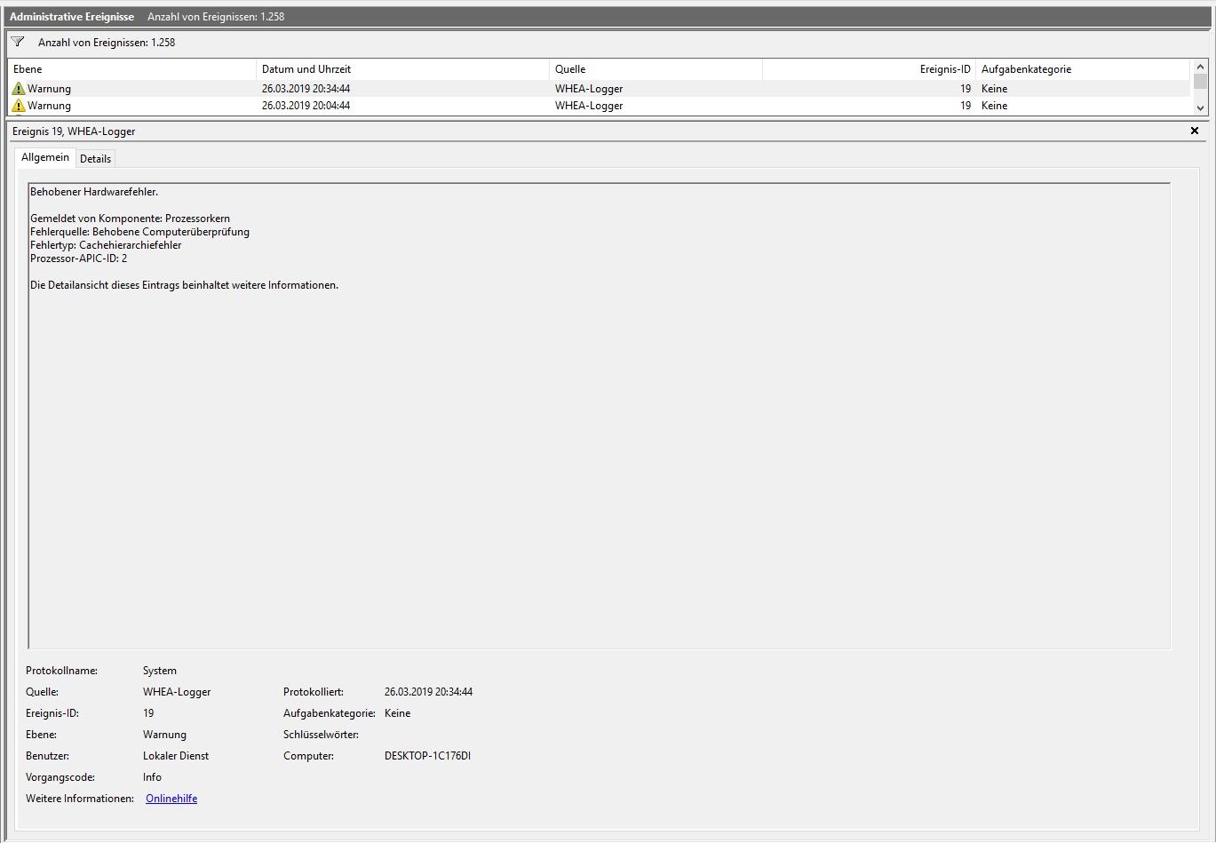Viewport: 1216px width, 843px height.
Task: Click the 'Ereignis 19, WHEA-Logger' pane title
Action: pos(74,131)
